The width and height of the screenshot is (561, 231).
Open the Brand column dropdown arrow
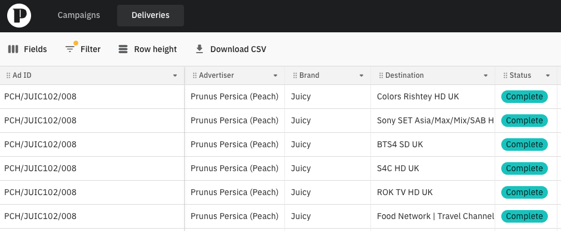(x=361, y=75)
